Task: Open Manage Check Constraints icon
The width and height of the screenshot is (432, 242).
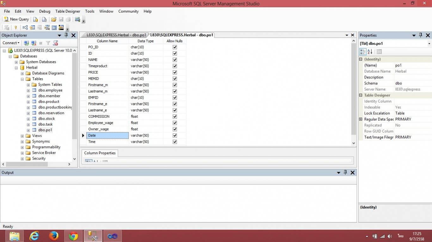Action: pos(54,28)
